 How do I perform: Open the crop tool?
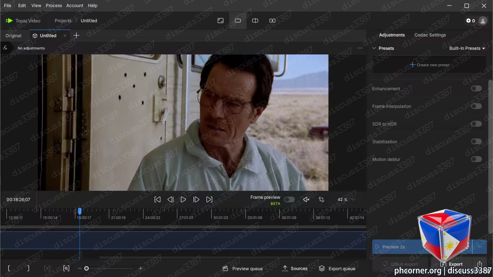[x=321, y=199]
